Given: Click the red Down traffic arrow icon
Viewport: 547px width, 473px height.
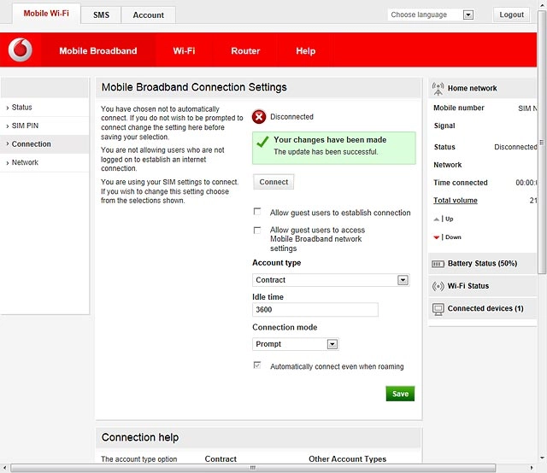Looking at the screenshot, I should pos(437,237).
